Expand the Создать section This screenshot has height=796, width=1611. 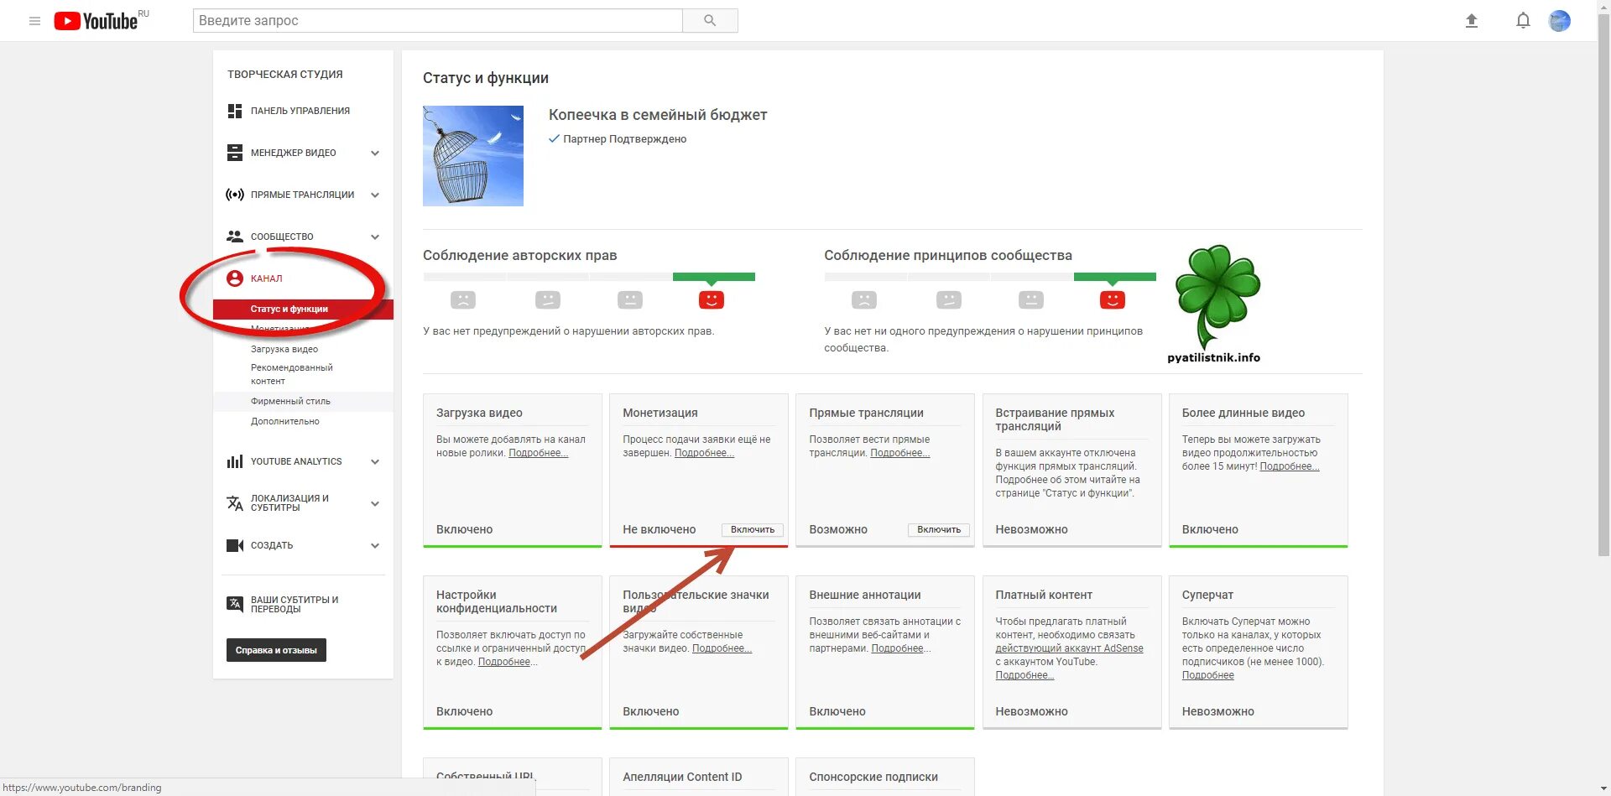[x=375, y=545]
